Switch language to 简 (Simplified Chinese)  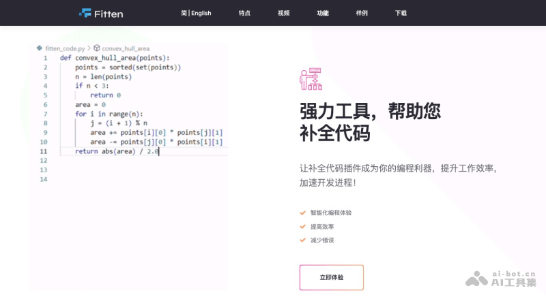coord(184,13)
